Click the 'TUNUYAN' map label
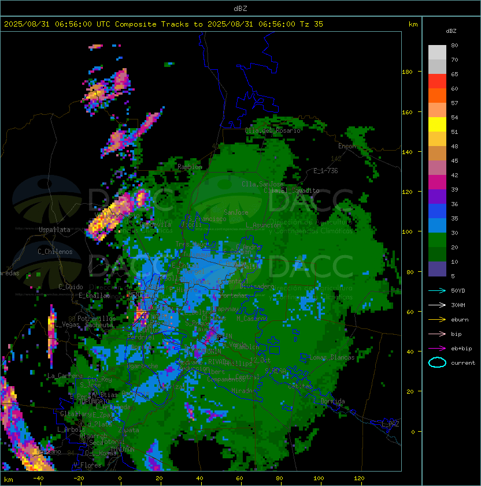The height and width of the screenshot is (486, 481). point(123,450)
